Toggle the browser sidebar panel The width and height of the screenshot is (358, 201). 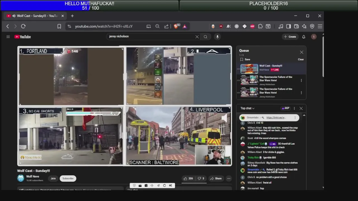tap(288, 26)
